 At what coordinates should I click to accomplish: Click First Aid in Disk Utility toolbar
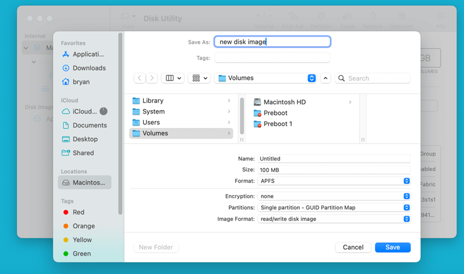click(292, 20)
